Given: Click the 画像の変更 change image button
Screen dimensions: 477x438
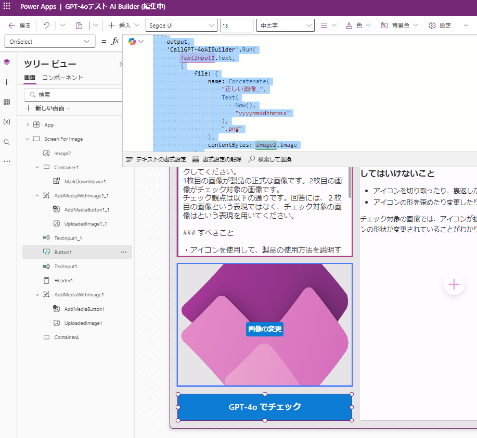Looking at the screenshot, I should [x=265, y=329].
